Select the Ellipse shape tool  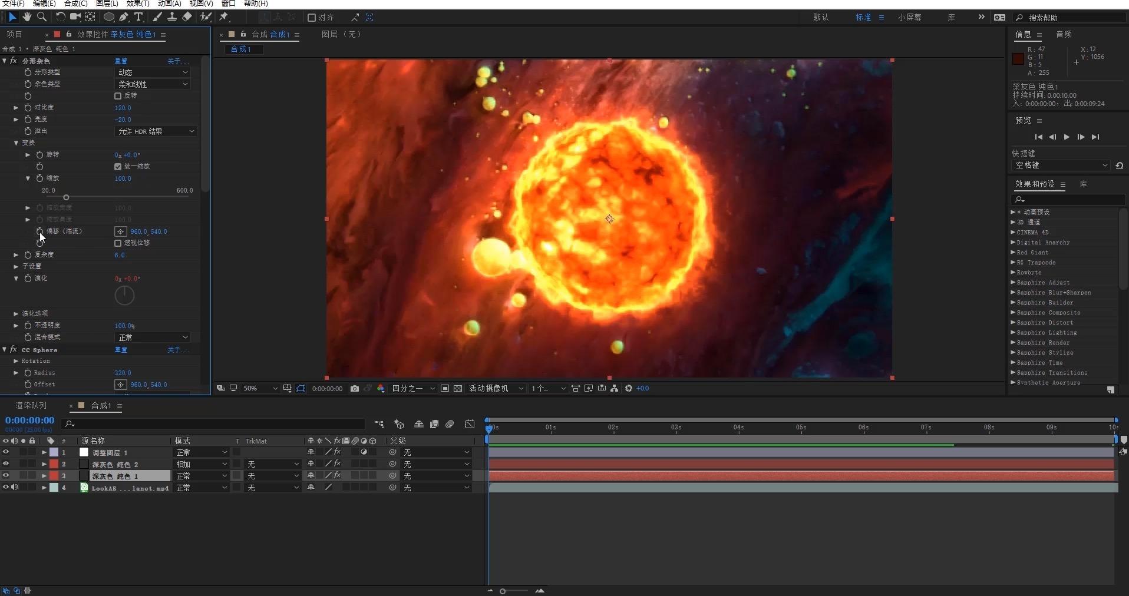coord(109,17)
